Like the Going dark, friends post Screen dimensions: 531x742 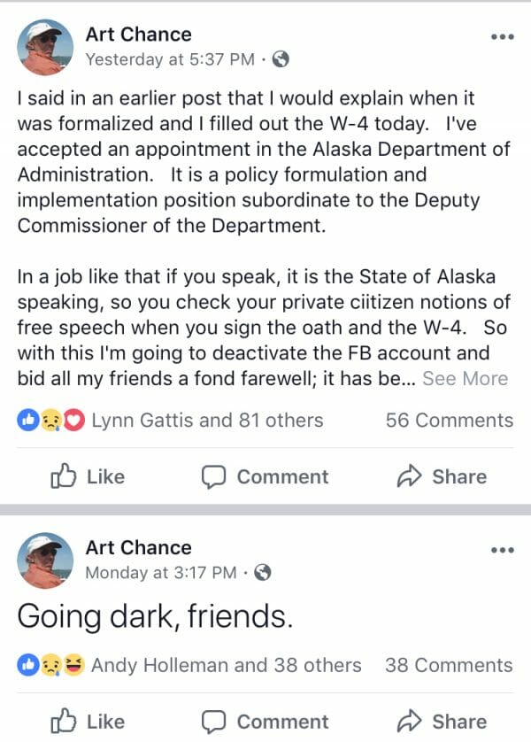(x=87, y=721)
